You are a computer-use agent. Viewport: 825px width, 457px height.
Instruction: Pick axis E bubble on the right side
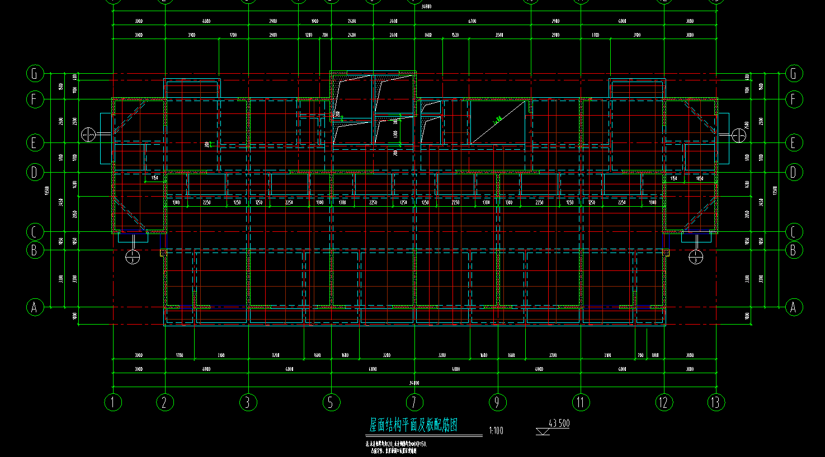(793, 143)
